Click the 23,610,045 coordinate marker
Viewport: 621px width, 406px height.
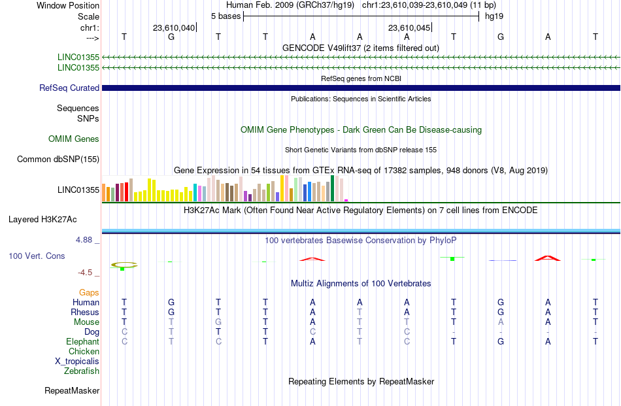(x=409, y=27)
